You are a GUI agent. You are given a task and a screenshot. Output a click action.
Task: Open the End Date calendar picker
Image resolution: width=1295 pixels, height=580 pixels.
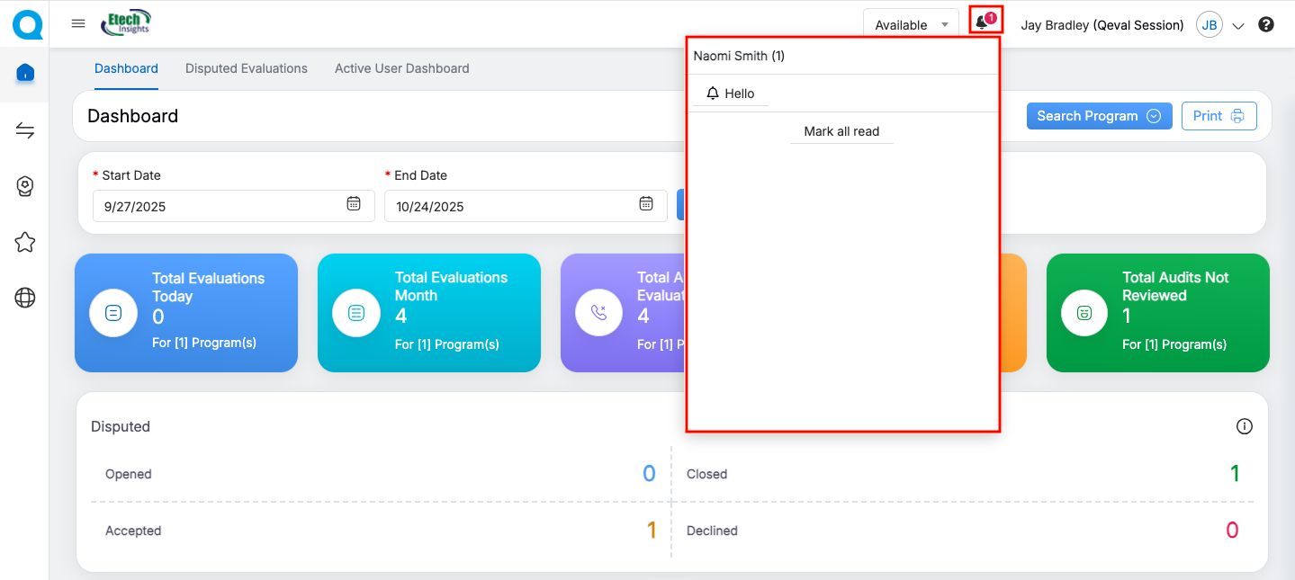tap(645, 204)
